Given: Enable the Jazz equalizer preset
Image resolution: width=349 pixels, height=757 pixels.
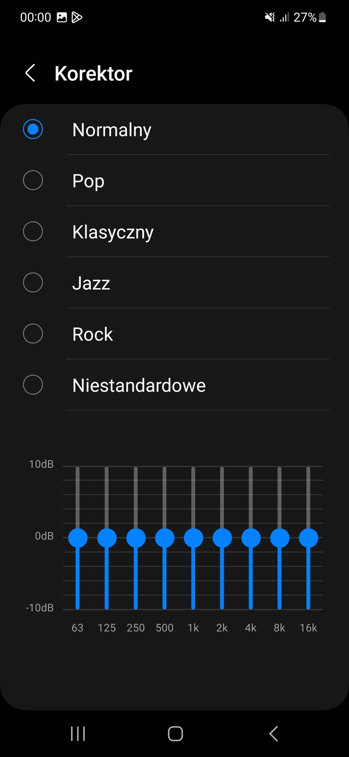Looking at the screenshot, I should point(33,282).
